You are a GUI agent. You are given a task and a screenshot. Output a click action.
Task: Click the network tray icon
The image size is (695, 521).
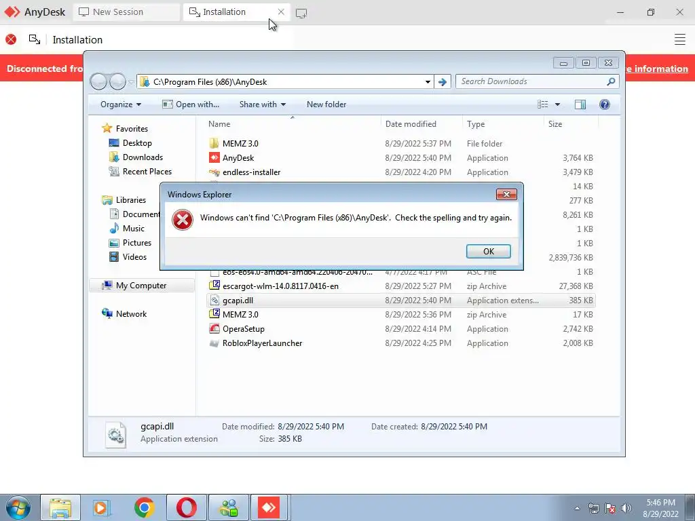[x=593, y=508]
